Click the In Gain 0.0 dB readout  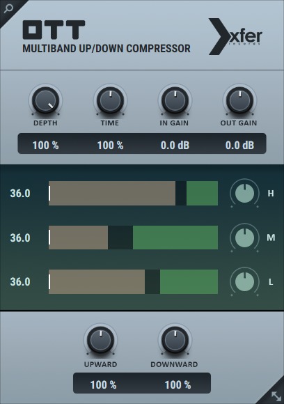(175, 146)
